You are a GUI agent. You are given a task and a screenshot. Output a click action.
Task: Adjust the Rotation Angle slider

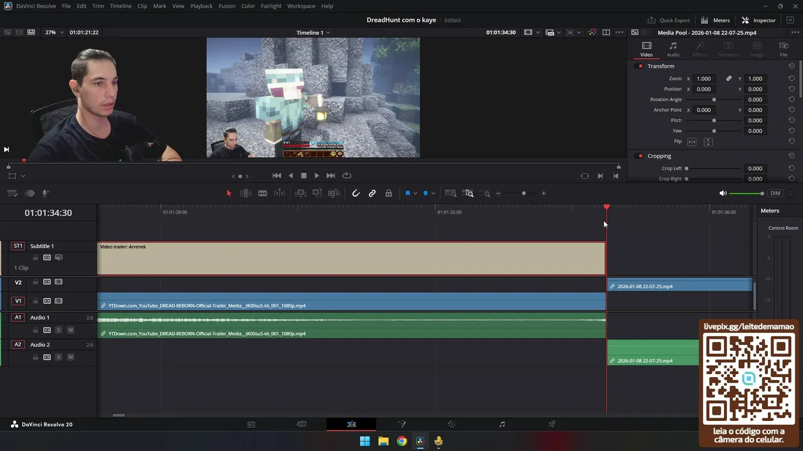click(714, 100)
